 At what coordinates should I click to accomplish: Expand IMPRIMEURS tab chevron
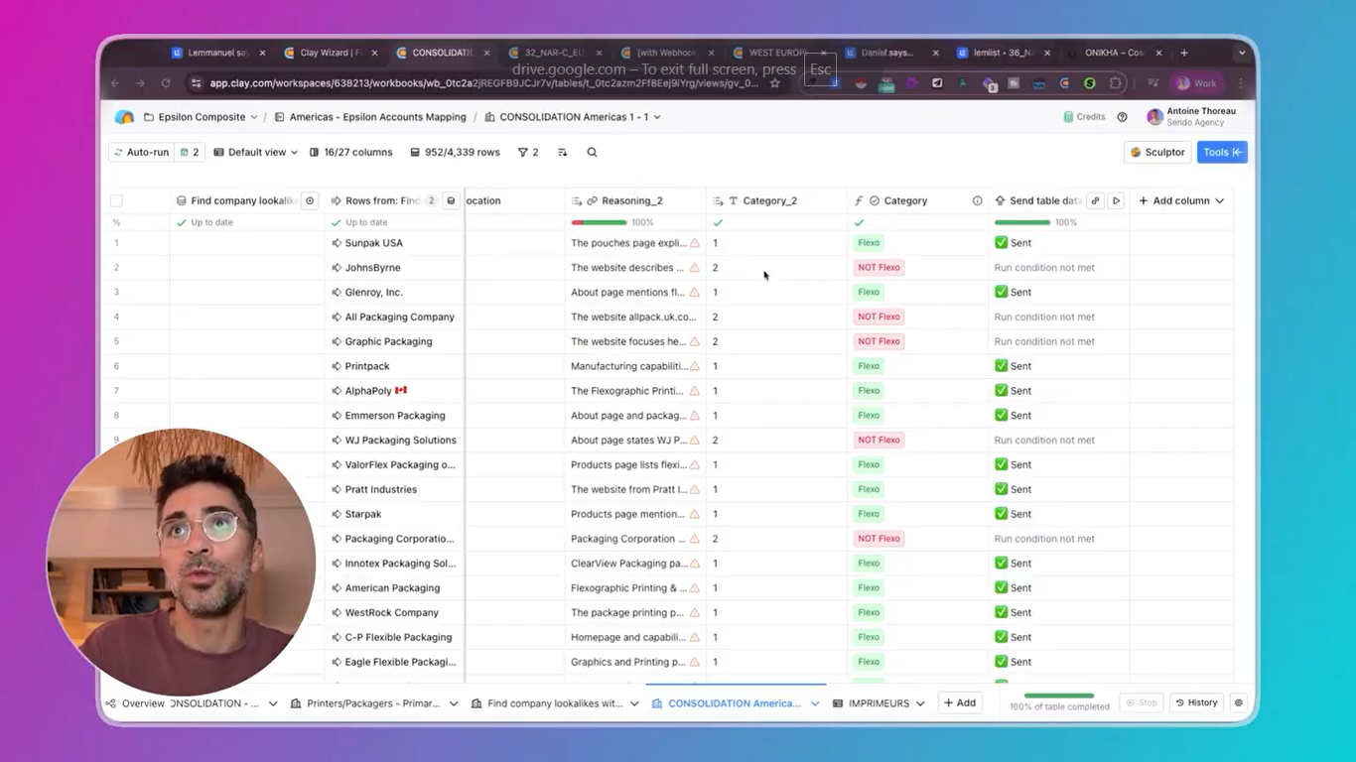(920, 703)
